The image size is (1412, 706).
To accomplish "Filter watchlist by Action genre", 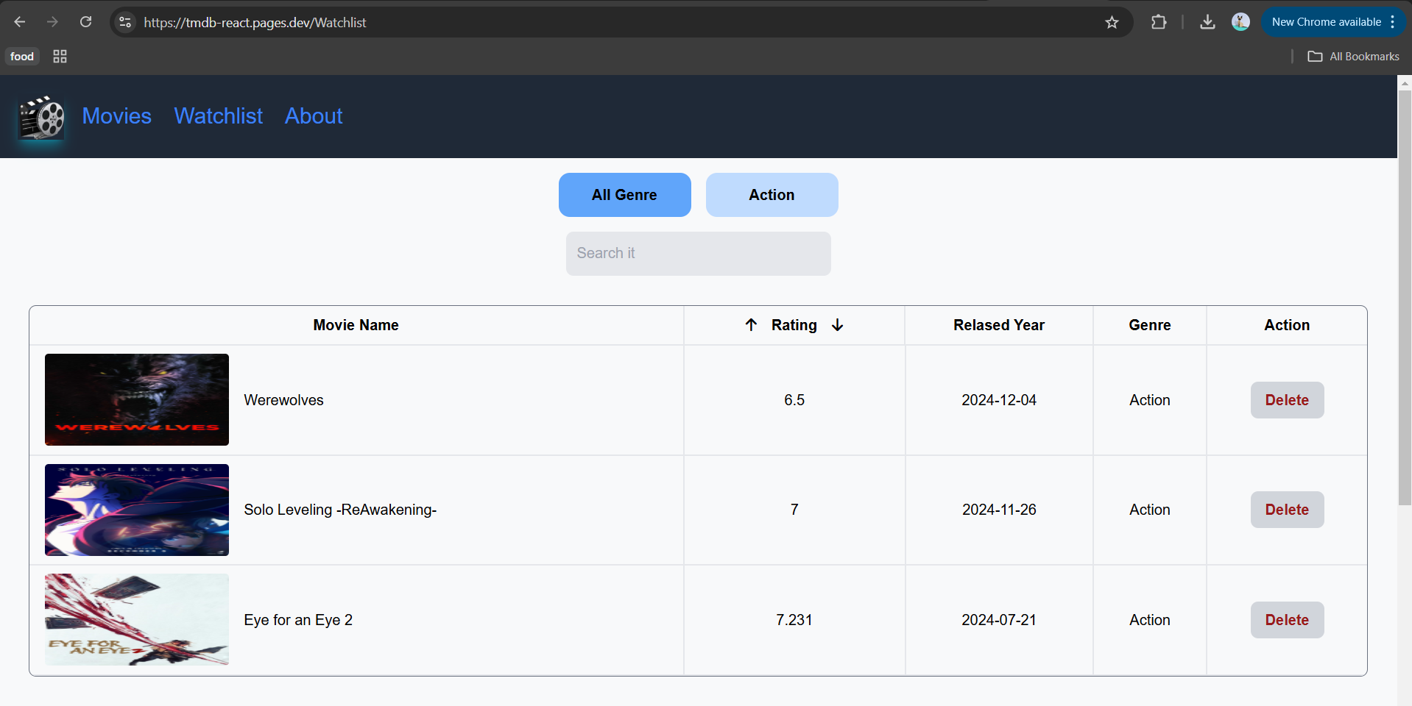I will pyautogui.click(x=772, y=195).
